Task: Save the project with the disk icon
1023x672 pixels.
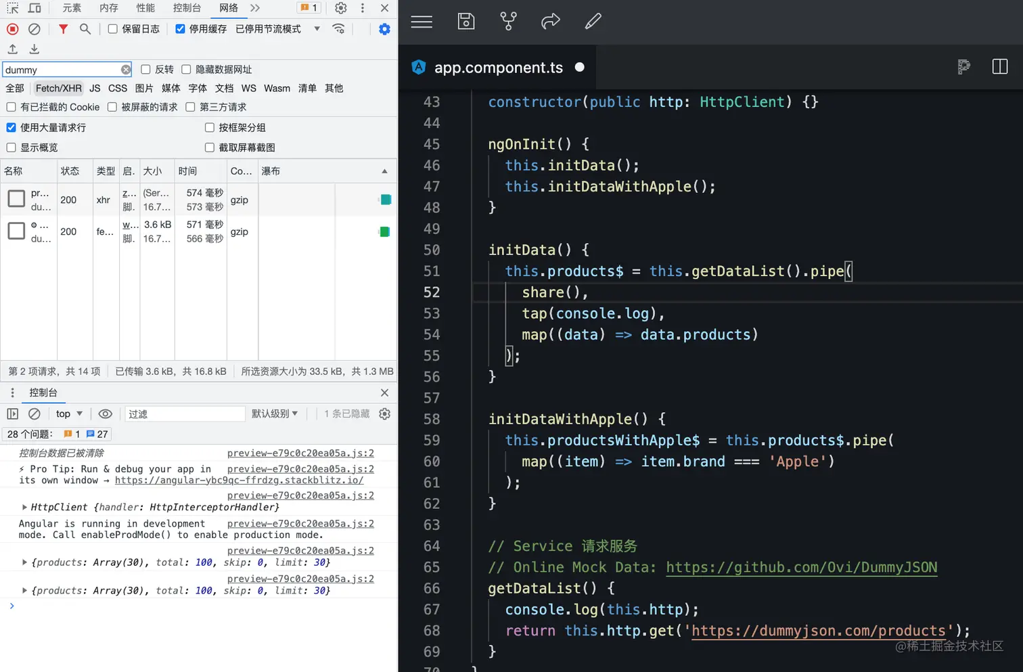Action: click(466, 21)
